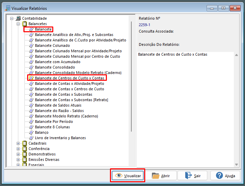Viewport: 245px width, 186px height.
Task: Click the Visualizar eye button
Action: point(128,176)
